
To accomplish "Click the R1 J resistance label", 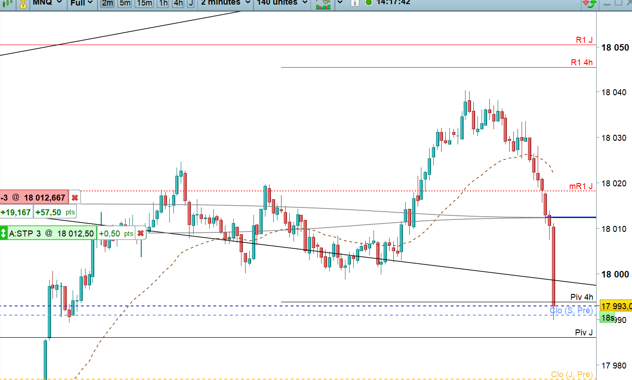I will [584, 40].
